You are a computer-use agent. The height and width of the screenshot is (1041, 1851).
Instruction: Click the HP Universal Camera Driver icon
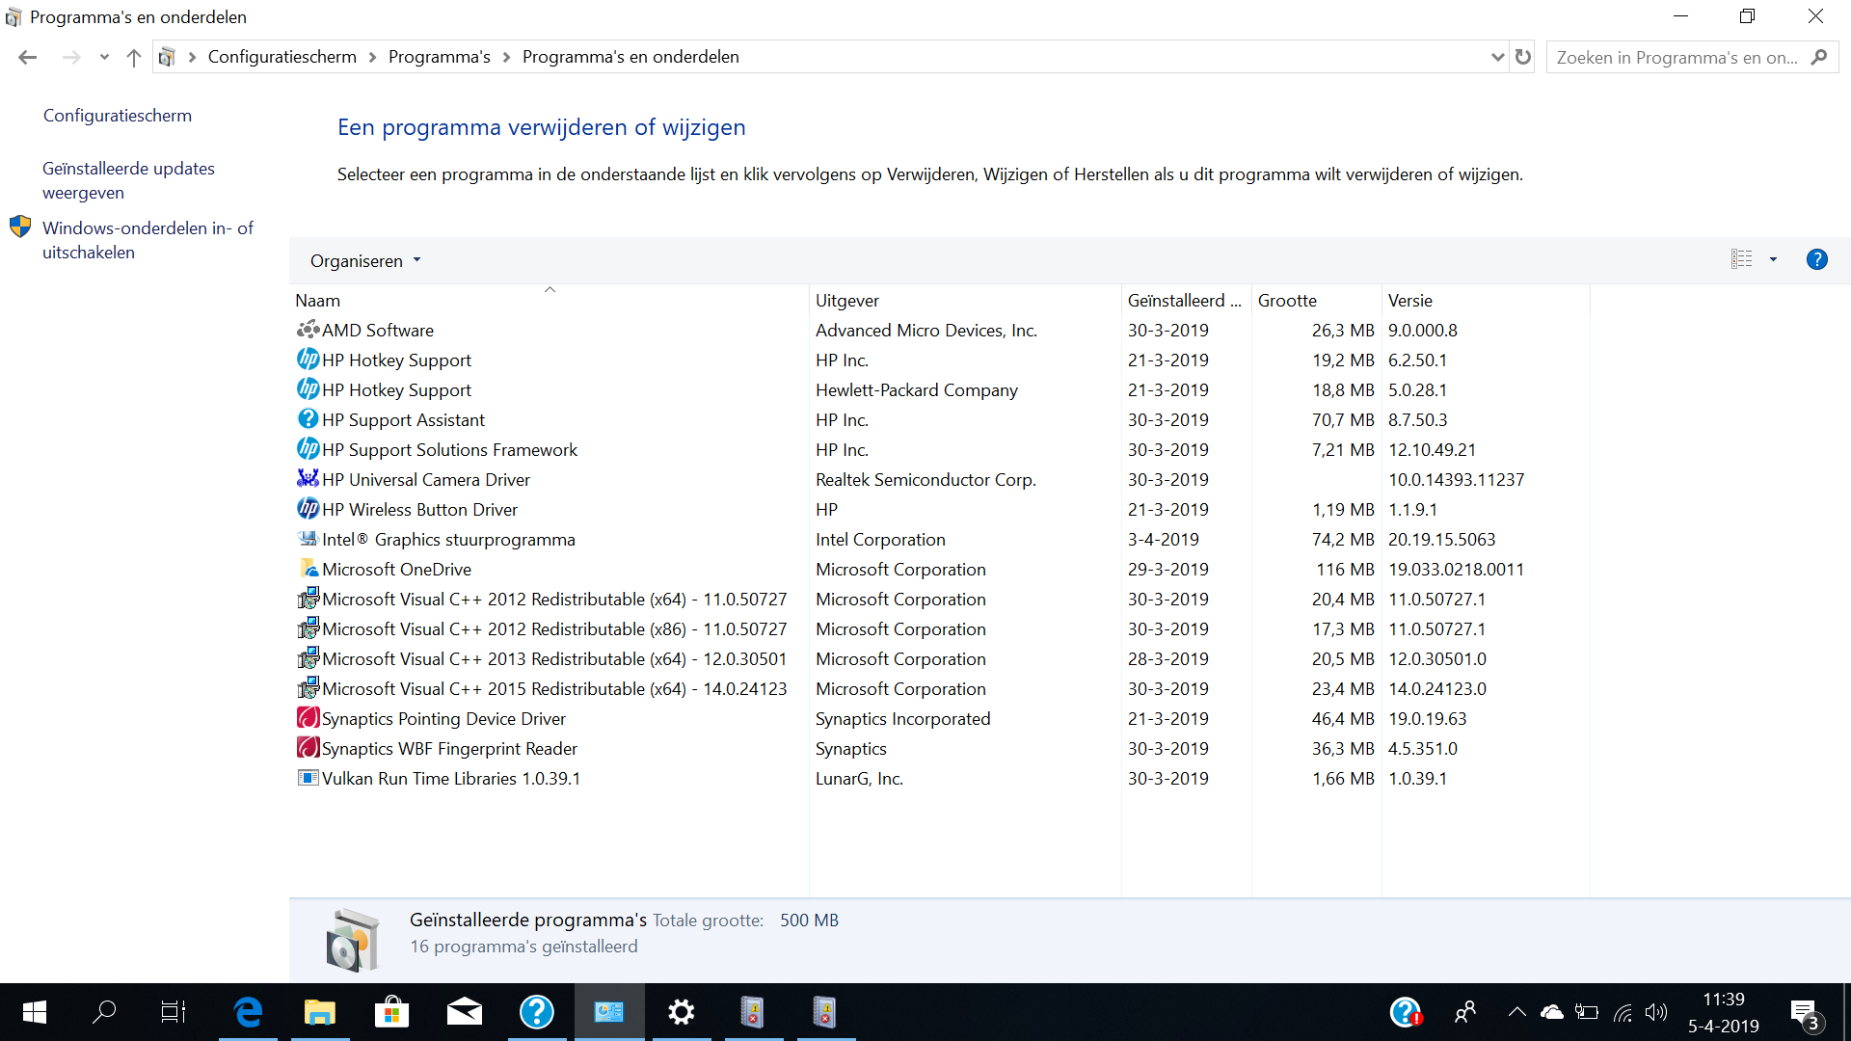tap(307, 479)
